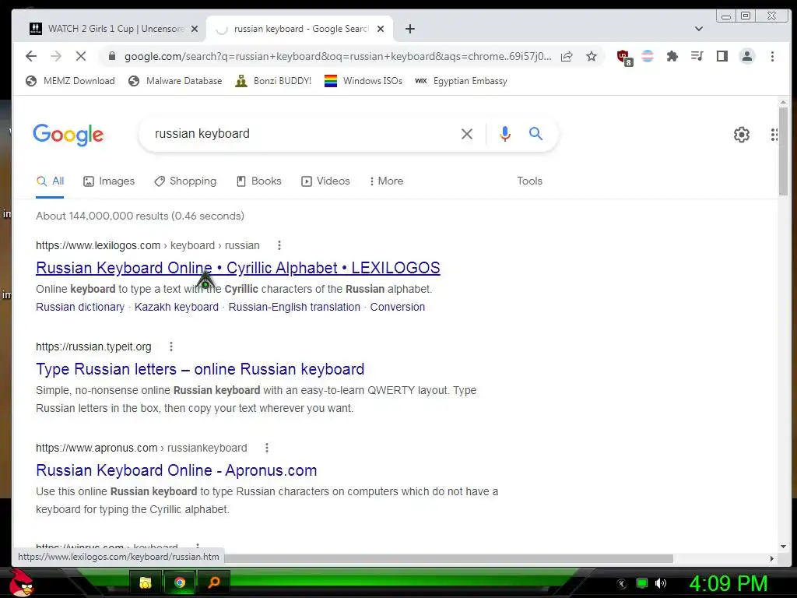The image size is (797, 598).
Task: Close the WATCH 2 Girls 1 Cup tab
Action: coord(194,29)
